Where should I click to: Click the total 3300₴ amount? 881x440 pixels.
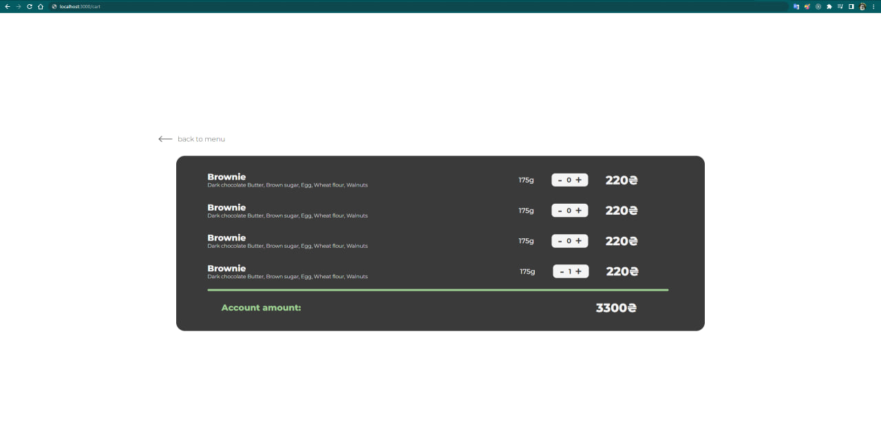coord(616,308)
